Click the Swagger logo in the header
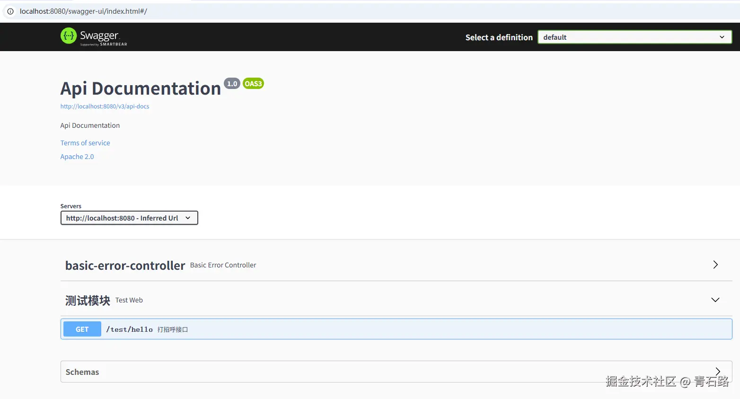 (x=93, y=36)
